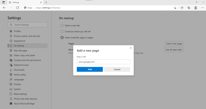
Task: Click the Appearance palette icon
Action: coord(11,41)
